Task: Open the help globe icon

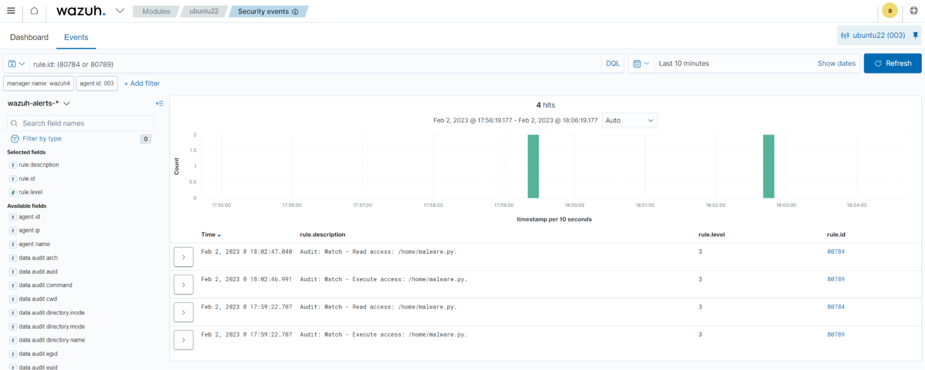Action: tap(913, 11)
